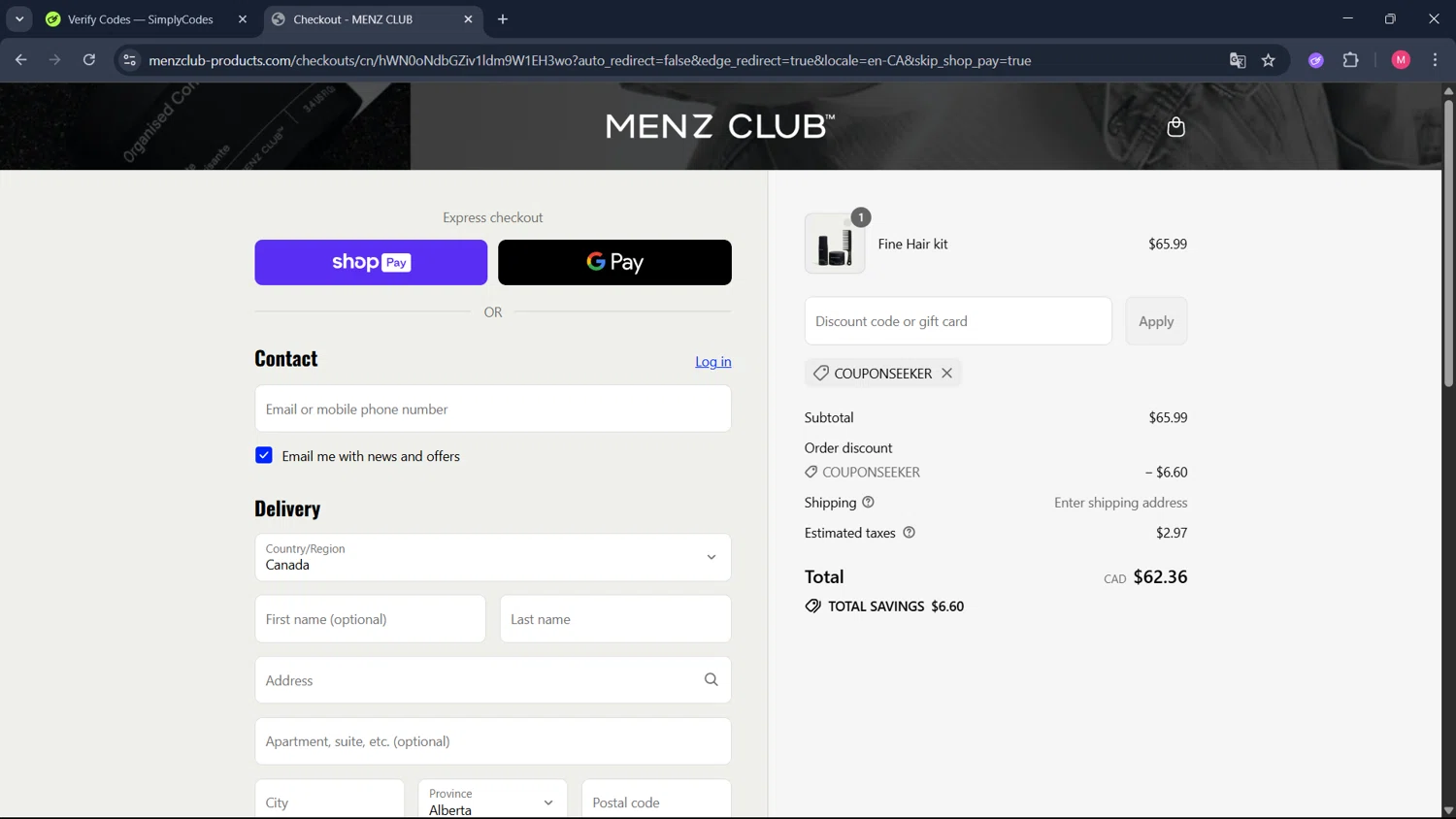Open the shopping cart bag icon
1456x819 pixels.
pos(1175,127)
